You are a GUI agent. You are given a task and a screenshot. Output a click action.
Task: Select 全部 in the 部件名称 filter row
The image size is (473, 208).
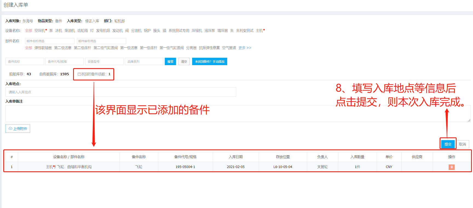[28, 48]
